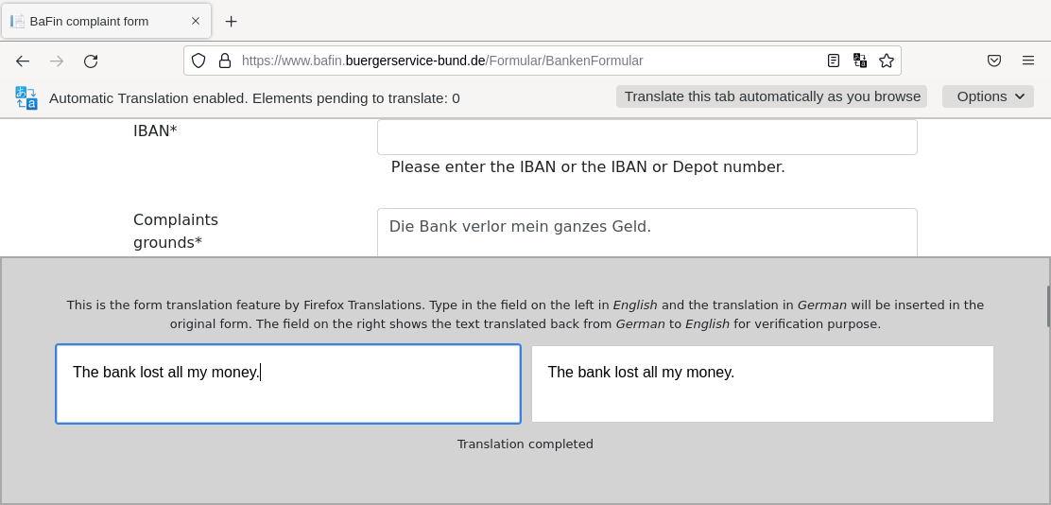
Task: Click the translate icon in address bar
Action: pyautogui.click(x=860, y=61)
